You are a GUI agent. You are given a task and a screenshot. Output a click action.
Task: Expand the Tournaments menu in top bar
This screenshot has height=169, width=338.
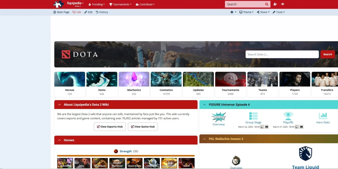click(120, 4)
